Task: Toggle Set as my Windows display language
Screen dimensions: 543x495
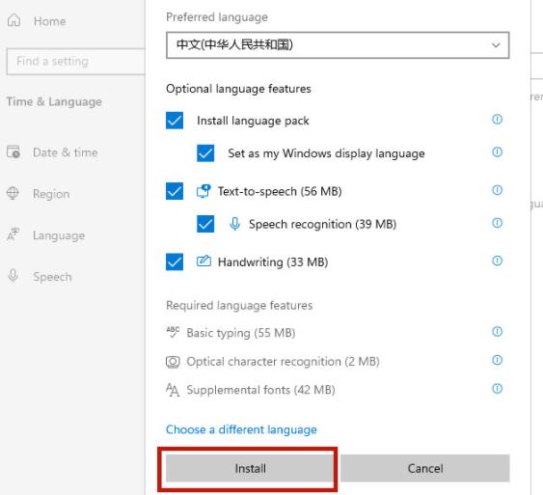Action: (205, 153)
